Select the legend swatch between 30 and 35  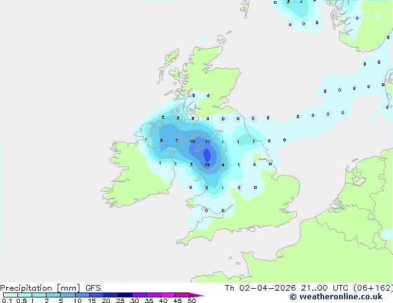coord(139,295)
